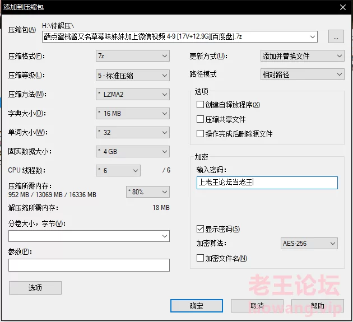
Task: Click the password input field
Action: pos(267,183)
